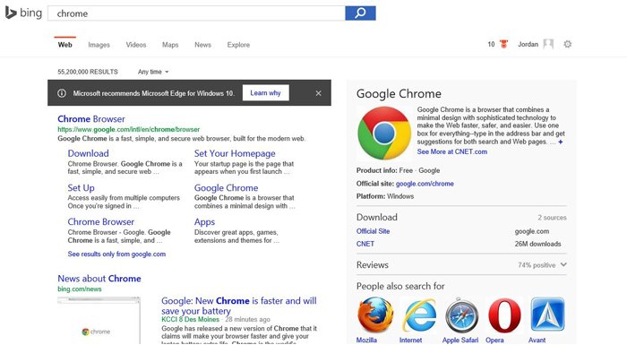Click the 2 sources text

pos(552,218)
